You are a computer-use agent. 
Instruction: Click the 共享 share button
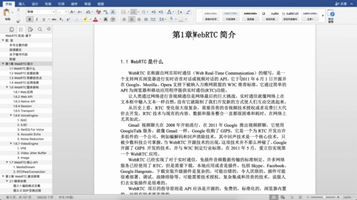[x=341, y=4]
